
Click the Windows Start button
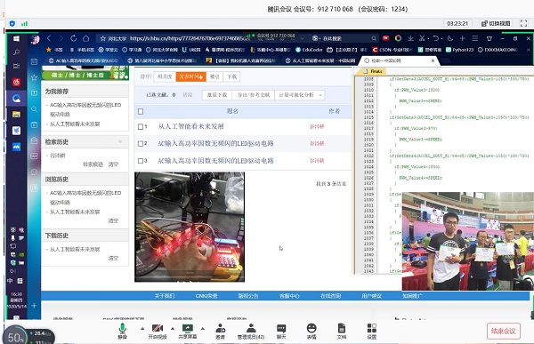16,38
